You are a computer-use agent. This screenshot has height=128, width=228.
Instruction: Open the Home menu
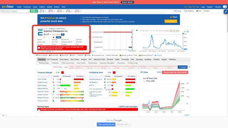19,7
